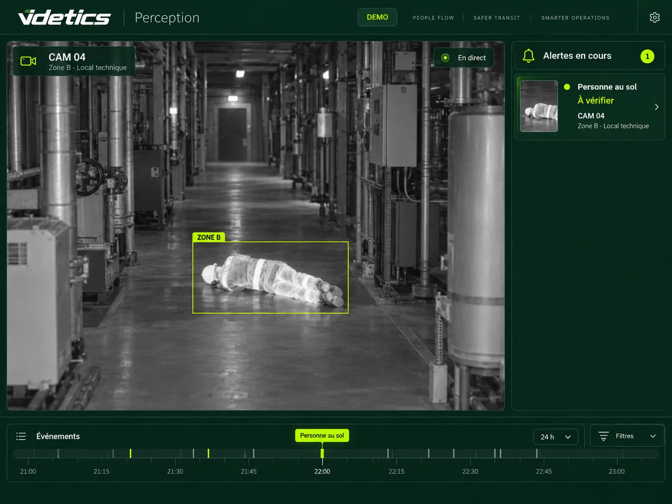Click the 22:30 time label

470,472
